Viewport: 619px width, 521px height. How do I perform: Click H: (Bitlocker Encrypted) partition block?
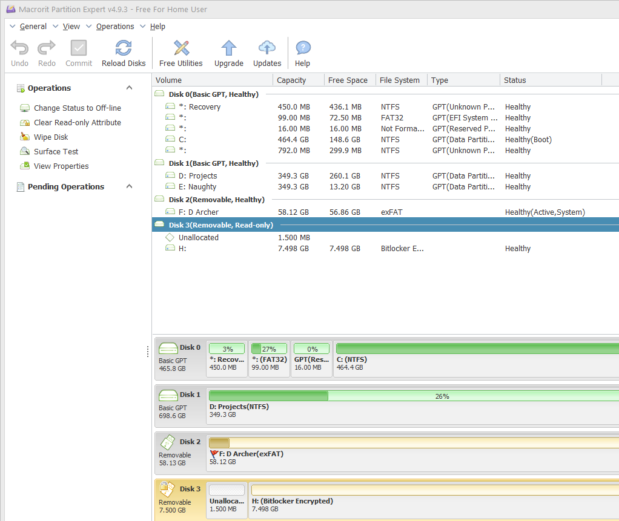[x=434, y=500]
